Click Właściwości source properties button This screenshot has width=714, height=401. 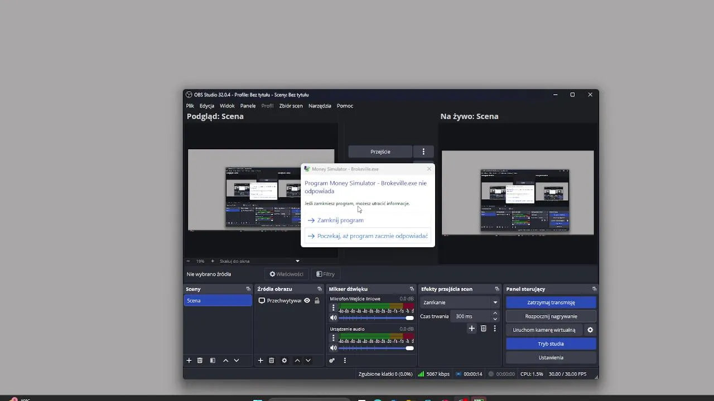tap(287, 274)
